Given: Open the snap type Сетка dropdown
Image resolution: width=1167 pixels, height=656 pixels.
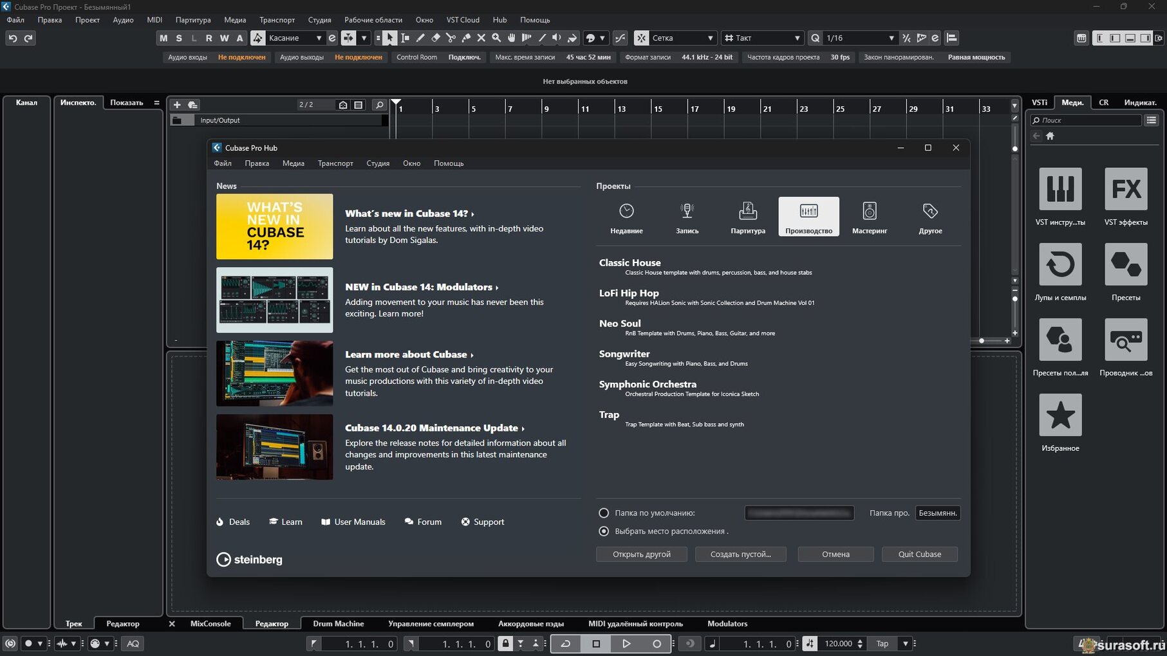Looking at the screenshot, I should 682,38.
